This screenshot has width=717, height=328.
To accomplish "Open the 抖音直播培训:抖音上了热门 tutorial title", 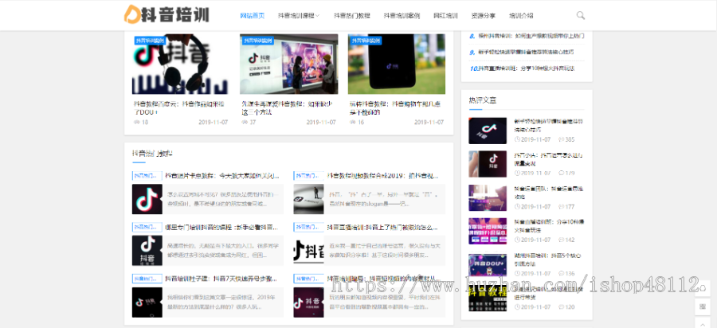I will [x=382, y=227].
